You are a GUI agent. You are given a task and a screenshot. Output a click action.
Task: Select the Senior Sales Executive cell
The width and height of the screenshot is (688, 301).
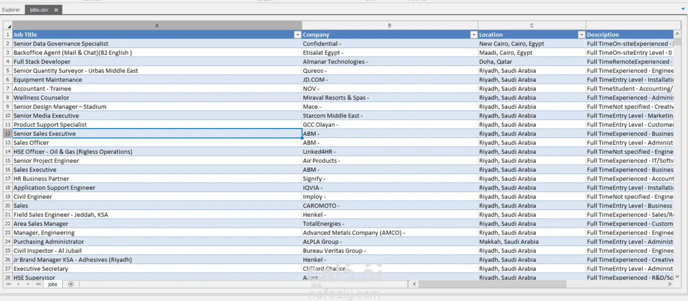tap(157, 134)
